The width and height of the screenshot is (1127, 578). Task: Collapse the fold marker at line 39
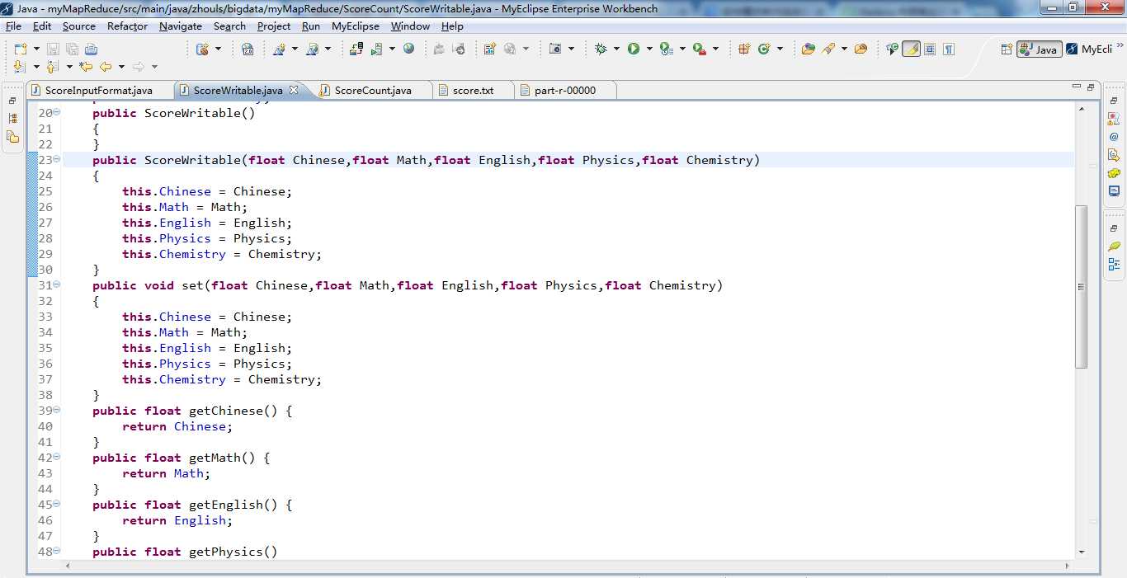pos(57,410)
